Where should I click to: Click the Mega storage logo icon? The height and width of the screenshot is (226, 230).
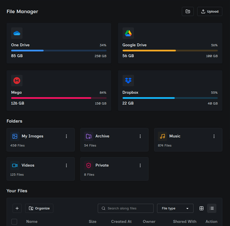(17, 81)
